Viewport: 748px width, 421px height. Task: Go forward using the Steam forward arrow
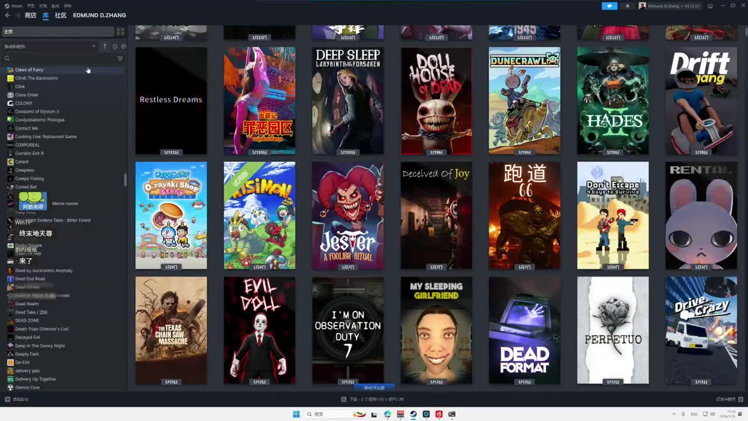coord(17,15)
